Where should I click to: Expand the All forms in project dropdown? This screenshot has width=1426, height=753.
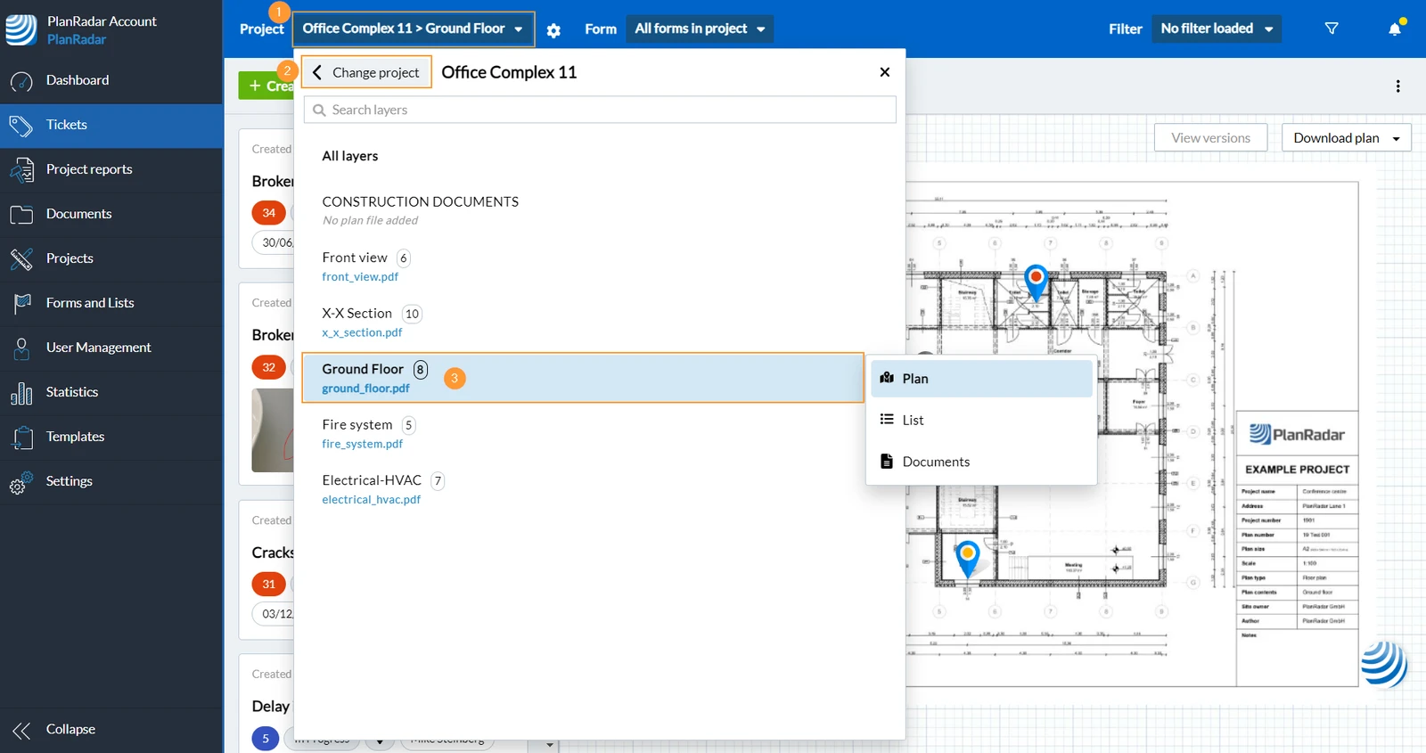700,29
